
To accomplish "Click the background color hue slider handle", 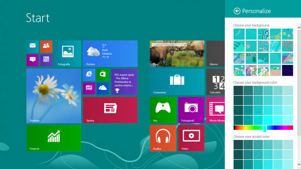I will [x=265, y=128].
